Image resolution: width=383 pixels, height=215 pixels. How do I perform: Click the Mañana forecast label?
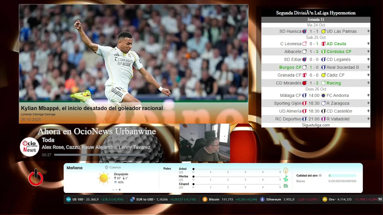[x=75, y=168]
